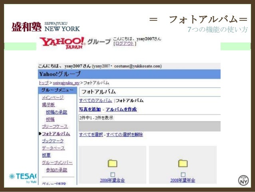The width and height of the screenshot is (255, 192).
Task: Open the 2008年望年会 folder icon
Action: [183, 163]
